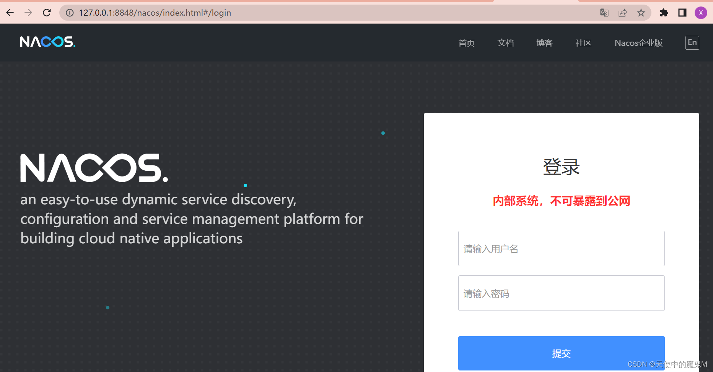Image resolution: width=713 pixels, height=372 pixels.
Task: Focus the 请输入用户名 username field
Action: click(562, 248)
